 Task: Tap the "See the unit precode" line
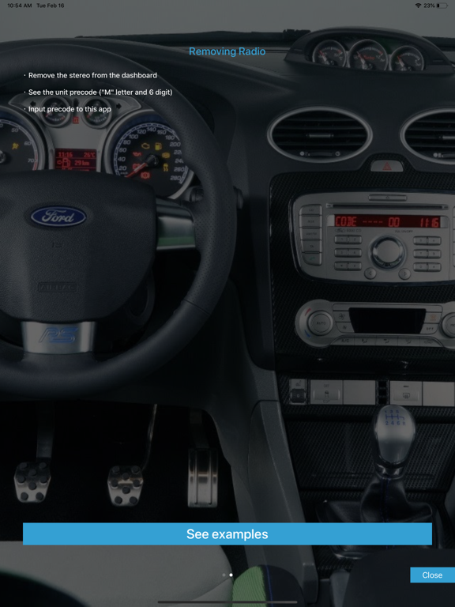100,92
